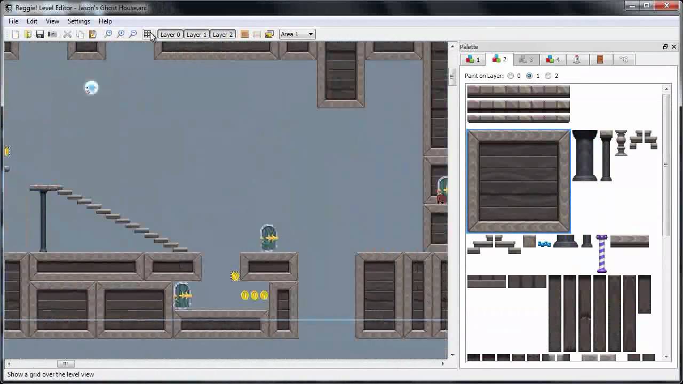The width and height of the screenshot is (683, 384).
Task: Pick the small blue gem tile
Action: 544,244
